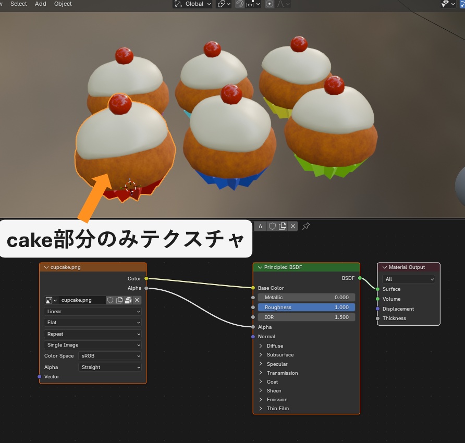Image resolution: width=465 pixels, height=443 pixels.
Task: Open the Linear interpolation dropdown
Action: click(x=93, y=311)
